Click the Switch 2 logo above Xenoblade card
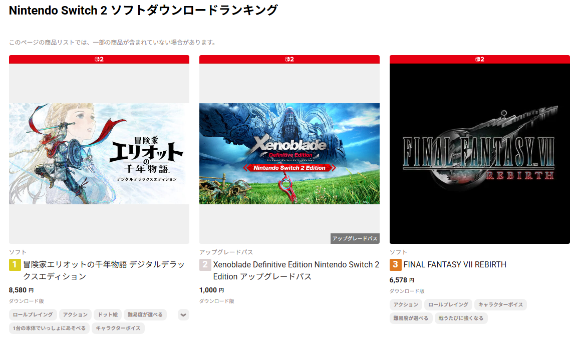Image resolution: width=586 pixels, height=338 pixels. click(x=289, y=60)
